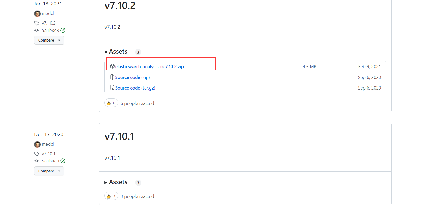Click the '4.3 MB' file size

click(x=309, y=67)
